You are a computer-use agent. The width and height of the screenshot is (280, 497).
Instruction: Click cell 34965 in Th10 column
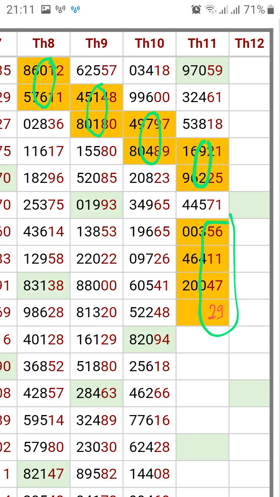click(x=149, y=205)
